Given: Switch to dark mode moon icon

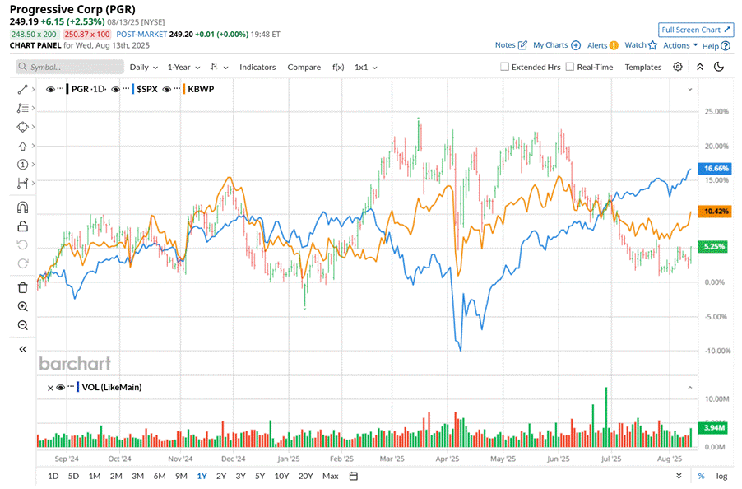Looking at the screenshot, I should click(x=719, y=67).
